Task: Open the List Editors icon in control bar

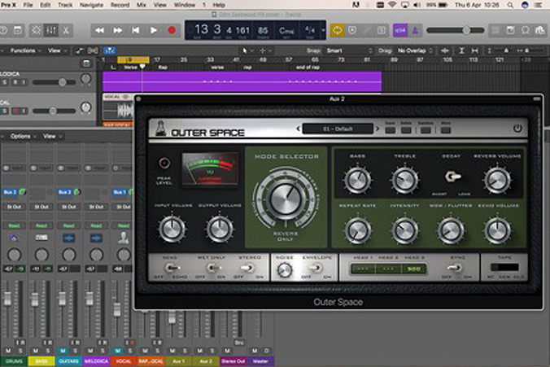Action: 495,31
